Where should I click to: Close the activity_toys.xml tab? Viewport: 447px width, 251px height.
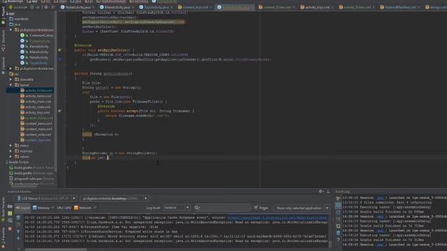pos(332,8)
